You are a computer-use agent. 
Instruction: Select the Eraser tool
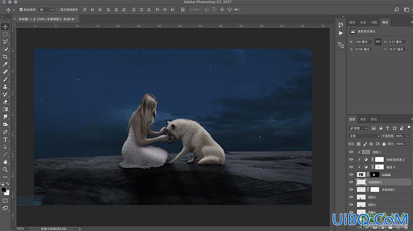(5, 102)
